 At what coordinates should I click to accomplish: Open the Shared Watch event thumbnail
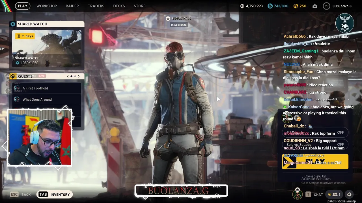(x=47, y=48)
